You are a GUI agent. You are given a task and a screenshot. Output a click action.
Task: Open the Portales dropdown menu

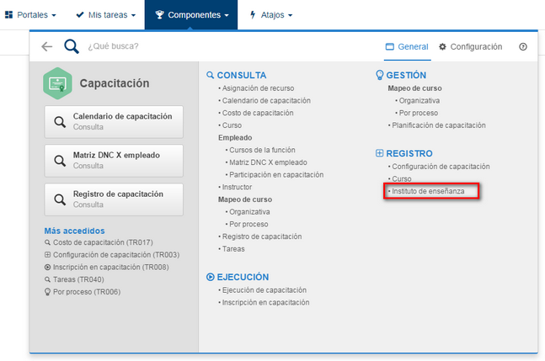pyautogui.click(x=30, y=14)
